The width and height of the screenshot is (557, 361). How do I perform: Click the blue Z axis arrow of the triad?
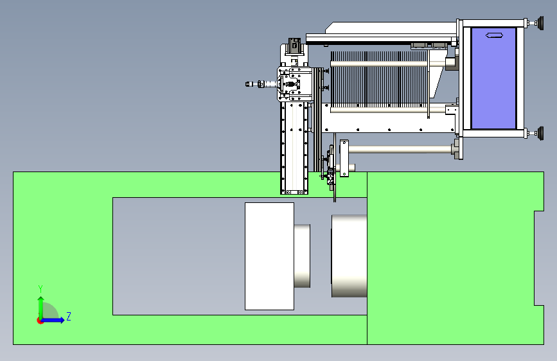pyautogui.click(x=53, y=320)
